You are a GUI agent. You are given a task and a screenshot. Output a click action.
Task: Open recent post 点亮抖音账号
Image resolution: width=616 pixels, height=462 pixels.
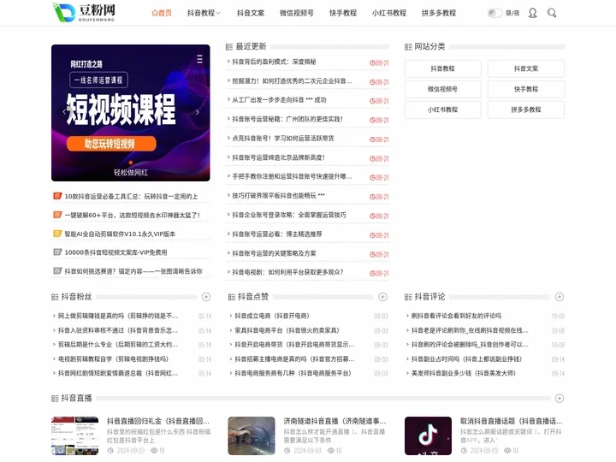coord(283,139)
